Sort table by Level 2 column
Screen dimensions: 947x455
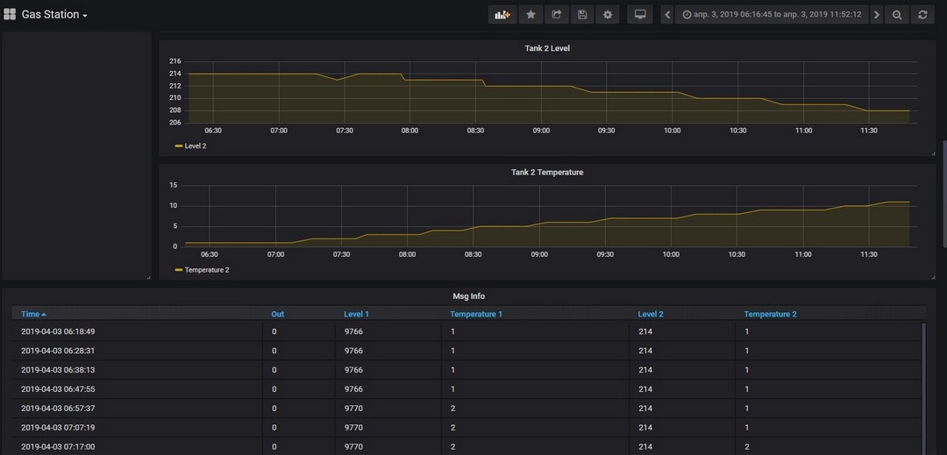[x=651, y=314]
